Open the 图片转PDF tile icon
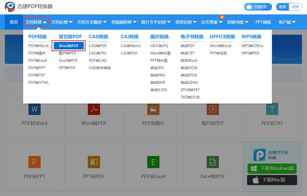307x196 pixels. tap(213, 109)
